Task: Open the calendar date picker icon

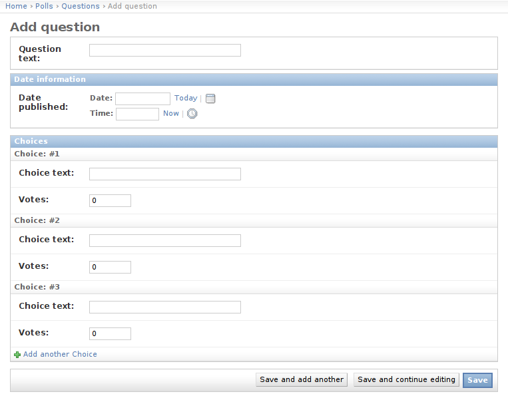Action: (x=210, y=99)
